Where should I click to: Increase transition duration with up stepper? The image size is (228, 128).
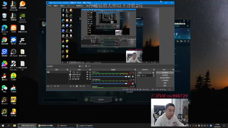coord(154,75)
